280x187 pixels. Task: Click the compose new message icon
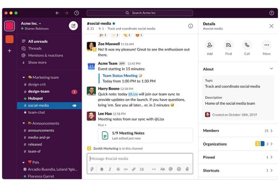73,26
